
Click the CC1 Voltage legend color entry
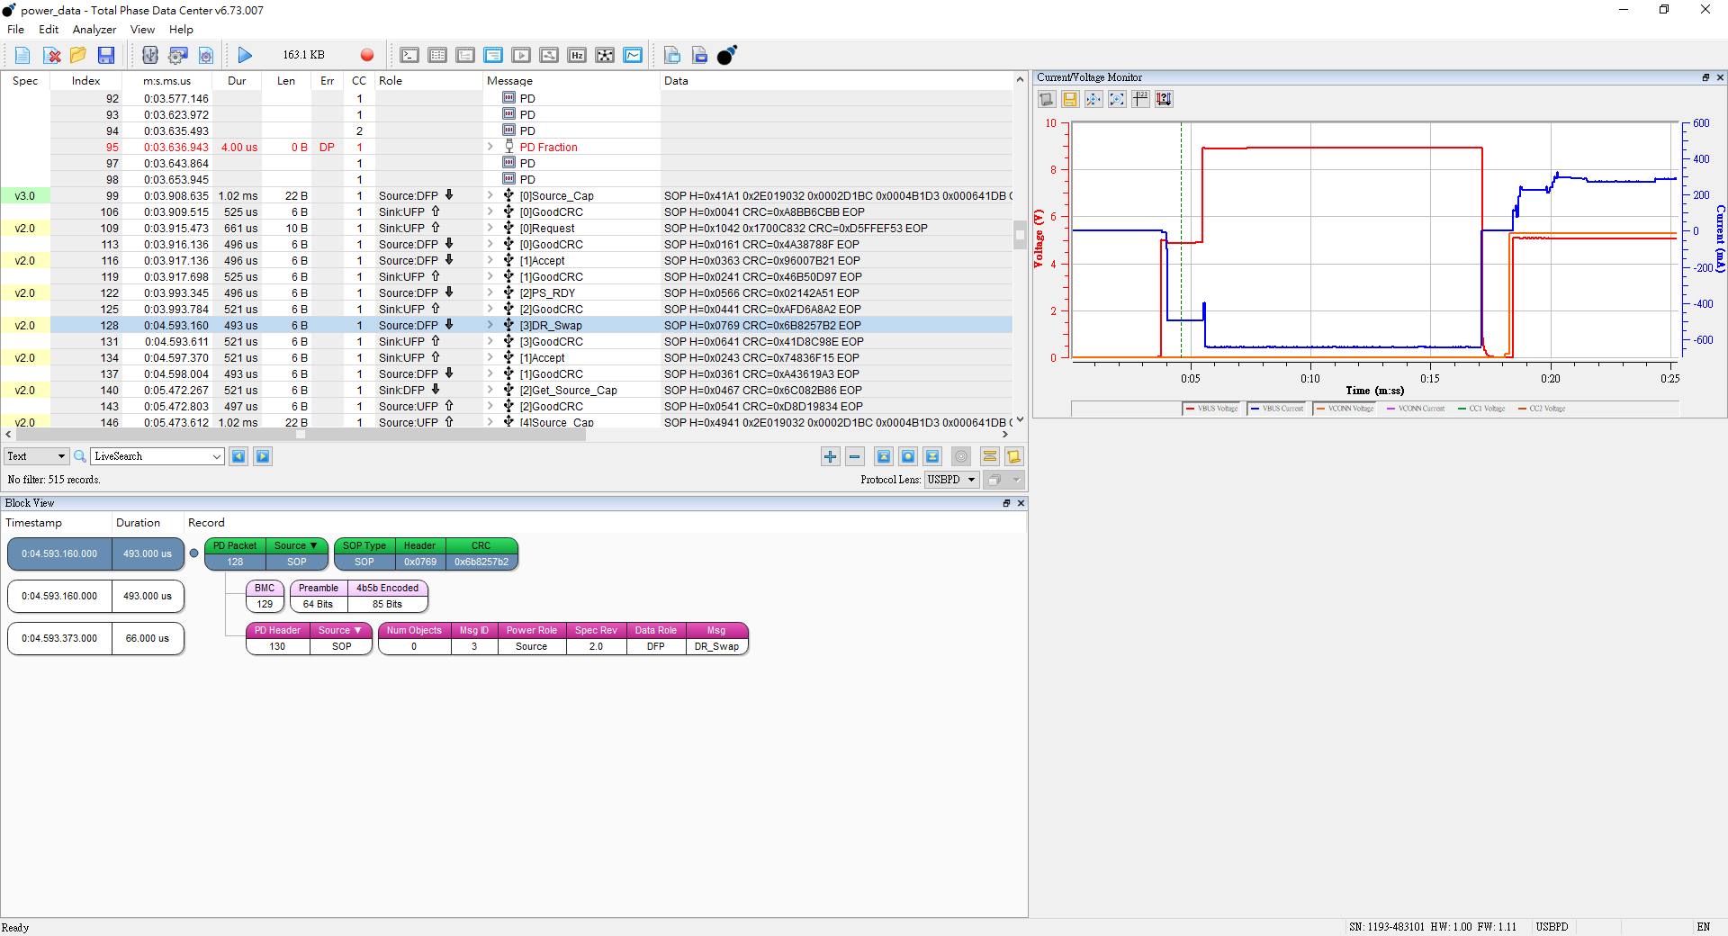click(1481, 409)
